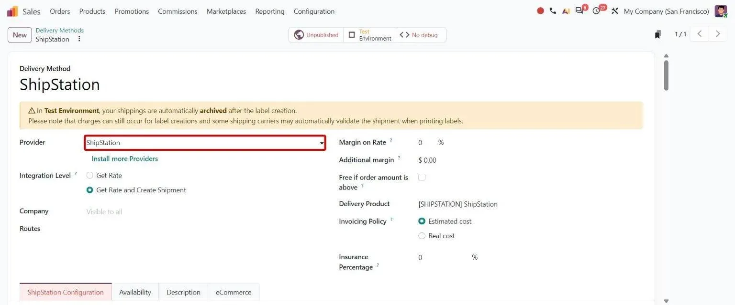The image size is (735, 305).
Task: Switch to the ShipStation Configuration tab
Action: coord(66,292)
